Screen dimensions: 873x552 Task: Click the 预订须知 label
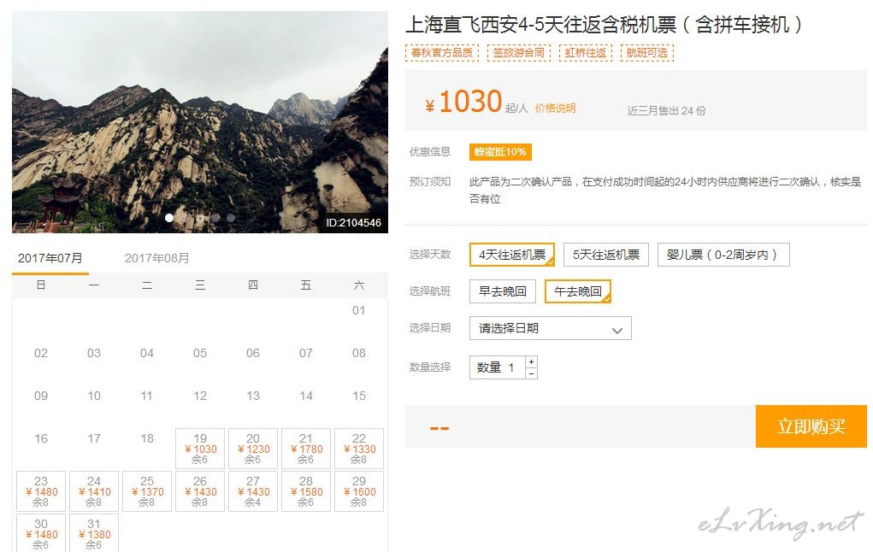click(430, 182)
